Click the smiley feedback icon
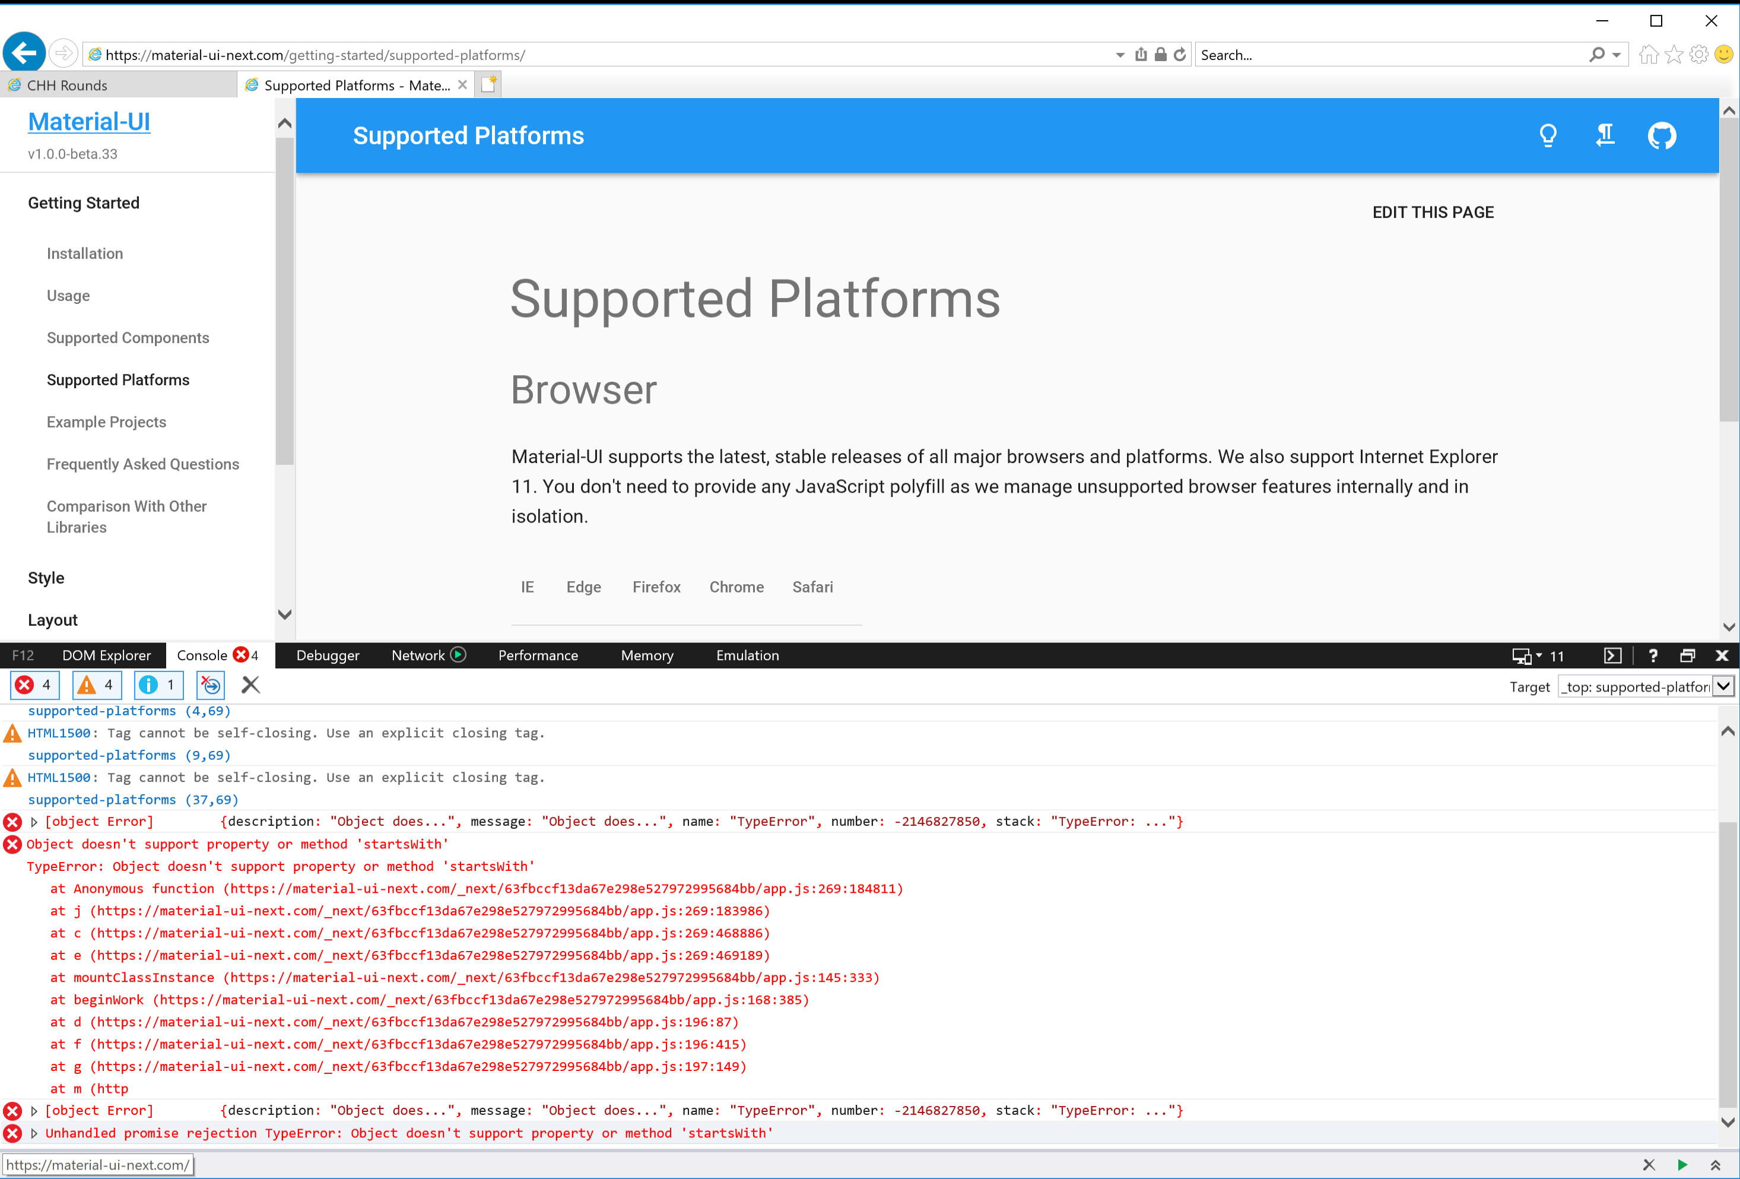The height and width of the screenshot is (1179, 1740). [x=1723, y=55]
